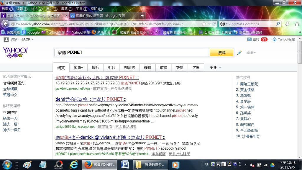The image size is (302, 170).
Task: Go back with the Firefox back arrow
Action: click(x=6, y=24)
